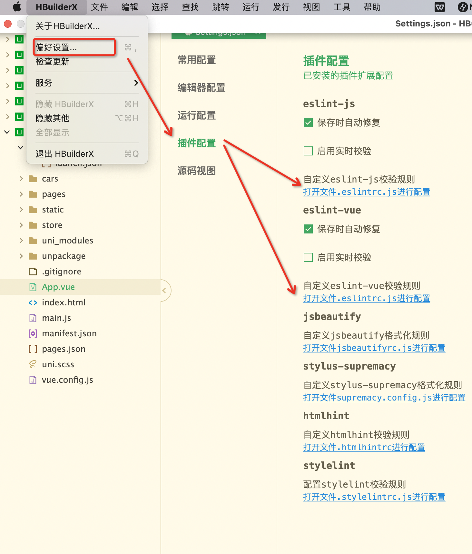
Task: Click the pages folder icon
Action: (33, 194)
